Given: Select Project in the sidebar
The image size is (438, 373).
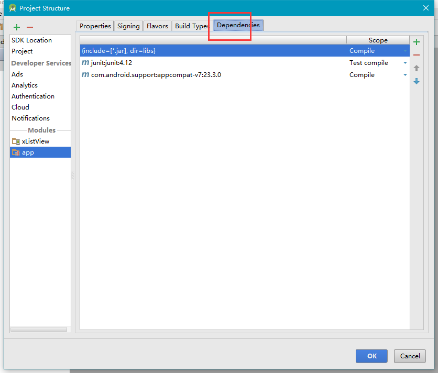Looking at the screenshot, I should (x=40, y=51).
